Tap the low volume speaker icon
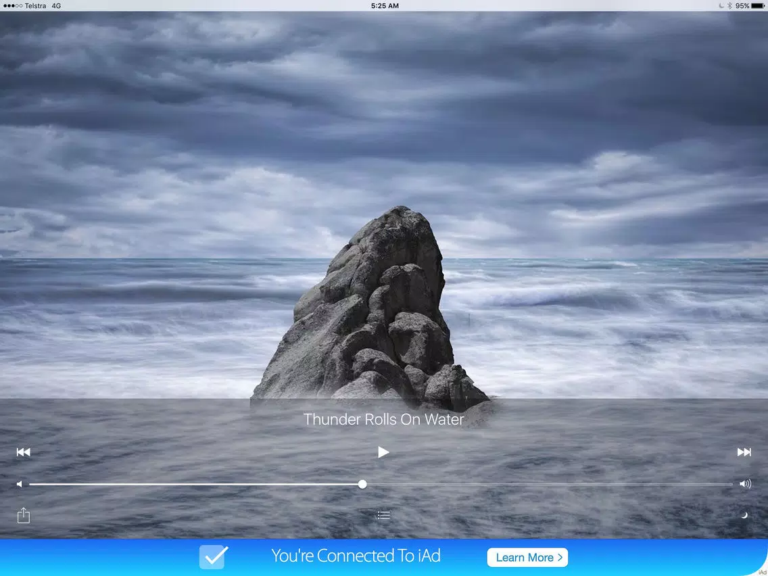The width and height of the screenshot is (768, 576). (x=20, y=484)
